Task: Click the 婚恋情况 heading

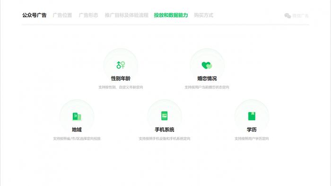Action: click(x=207, y=79)
